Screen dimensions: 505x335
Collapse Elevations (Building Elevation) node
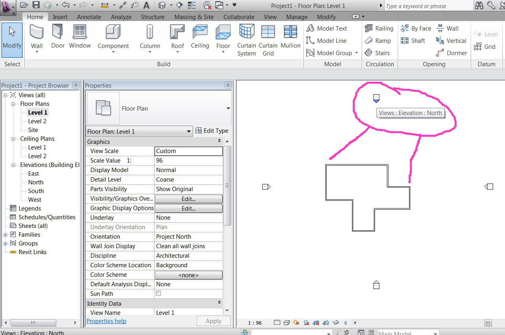[x=13, y=165]
